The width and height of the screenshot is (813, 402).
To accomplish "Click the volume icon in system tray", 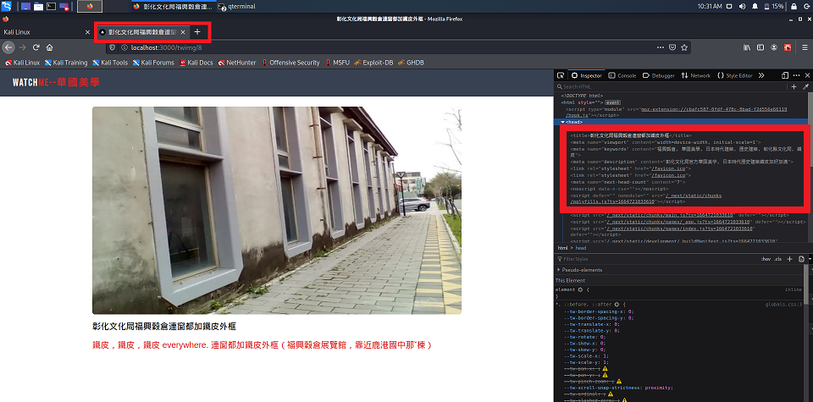I will (x=742, y=6).
